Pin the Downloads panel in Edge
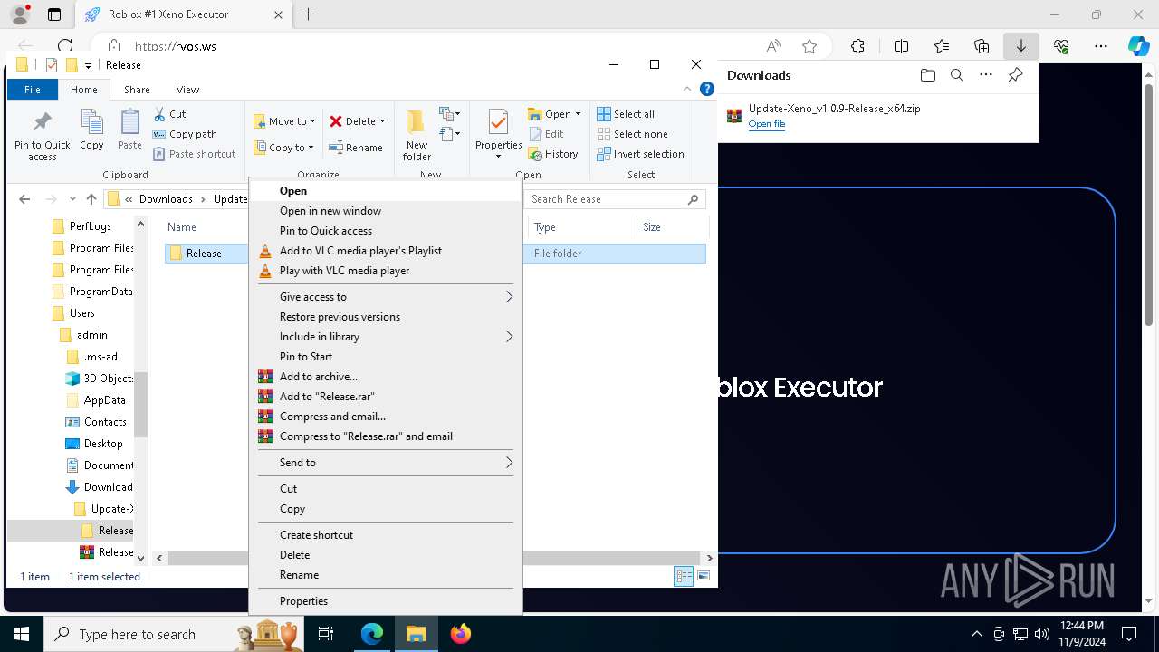Screen dimensions: 1159x652 click(x=1015, y=75)
